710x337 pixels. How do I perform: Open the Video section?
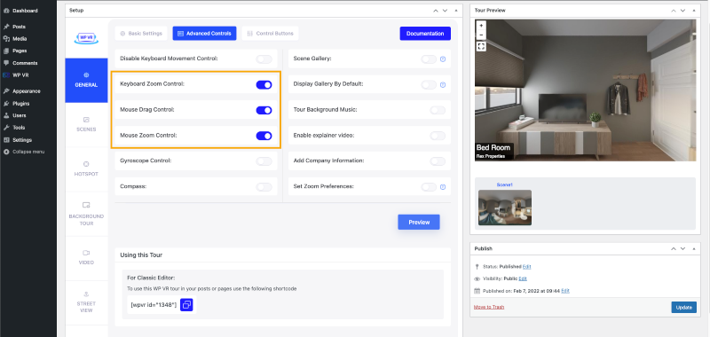[86, 257]
